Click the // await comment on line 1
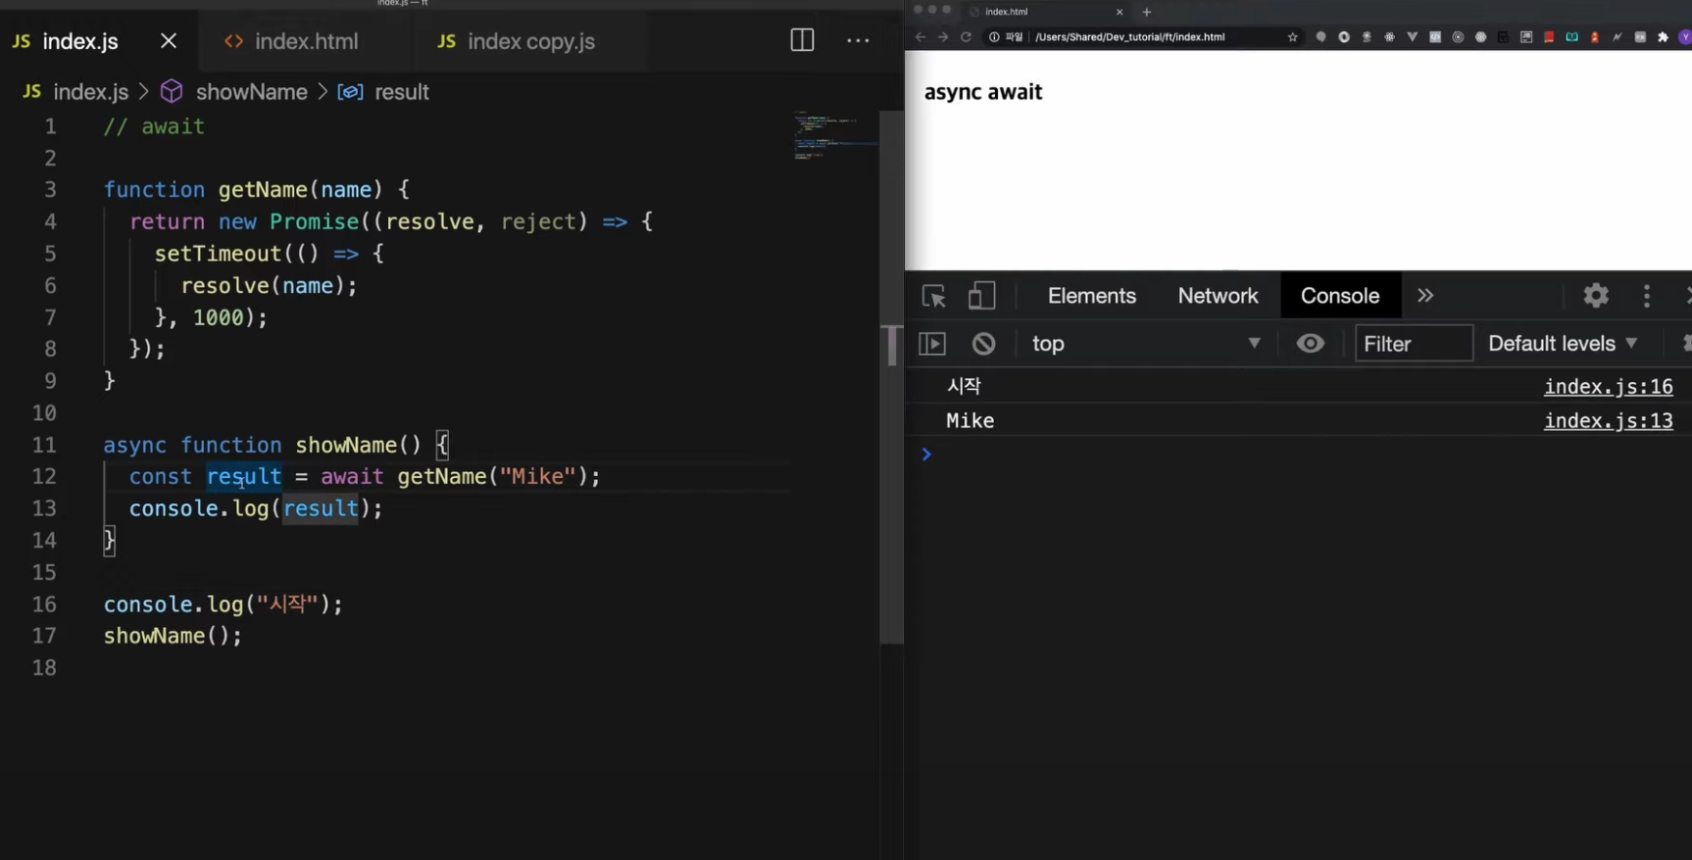The height and width of the screenshot is (860, 1692). coord(154,127)
